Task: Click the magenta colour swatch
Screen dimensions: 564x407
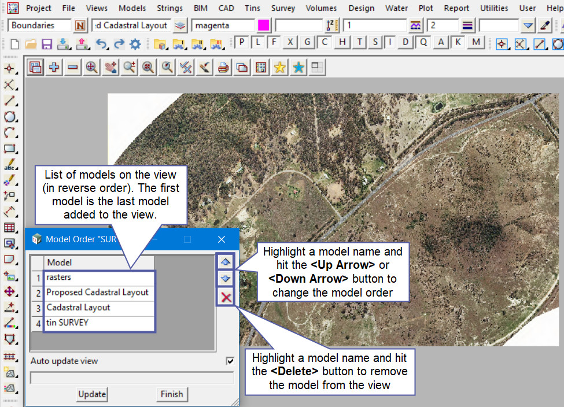Action: tap(263, 25)
